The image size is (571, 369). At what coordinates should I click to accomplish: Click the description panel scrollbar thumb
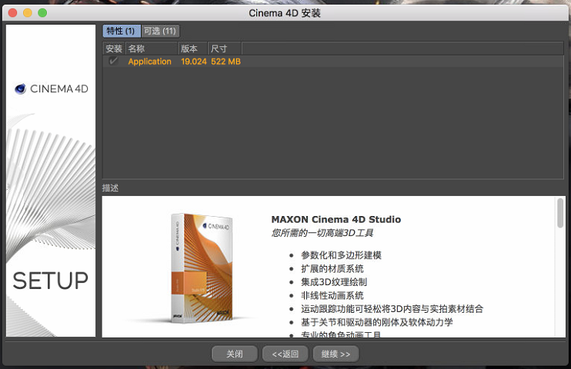pyautogui.click(x=560, y=213)
